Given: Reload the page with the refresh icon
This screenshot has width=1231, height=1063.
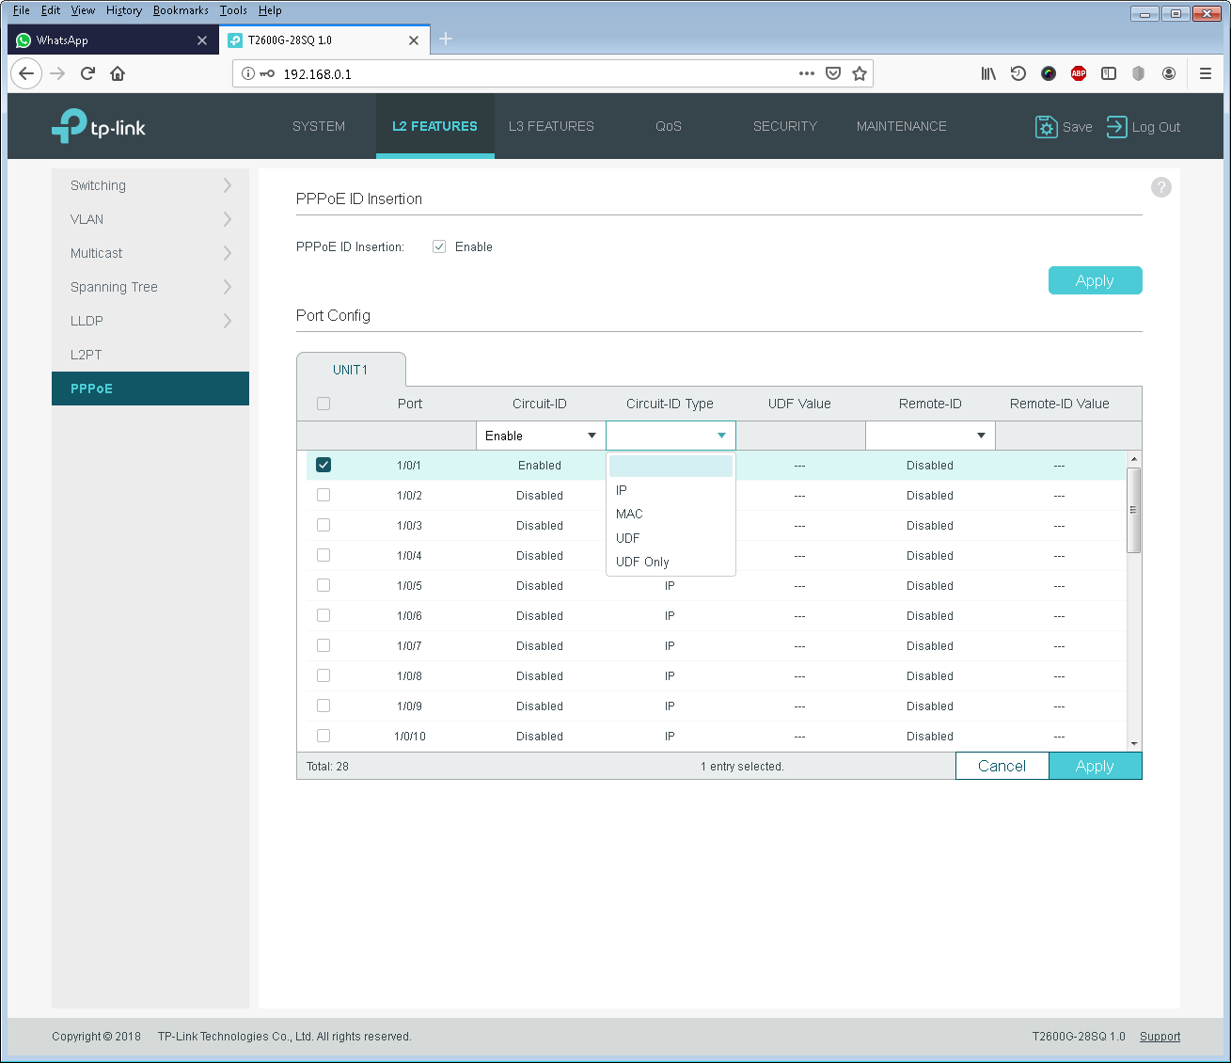Looking at the screenshot, I should pos(87,73).
